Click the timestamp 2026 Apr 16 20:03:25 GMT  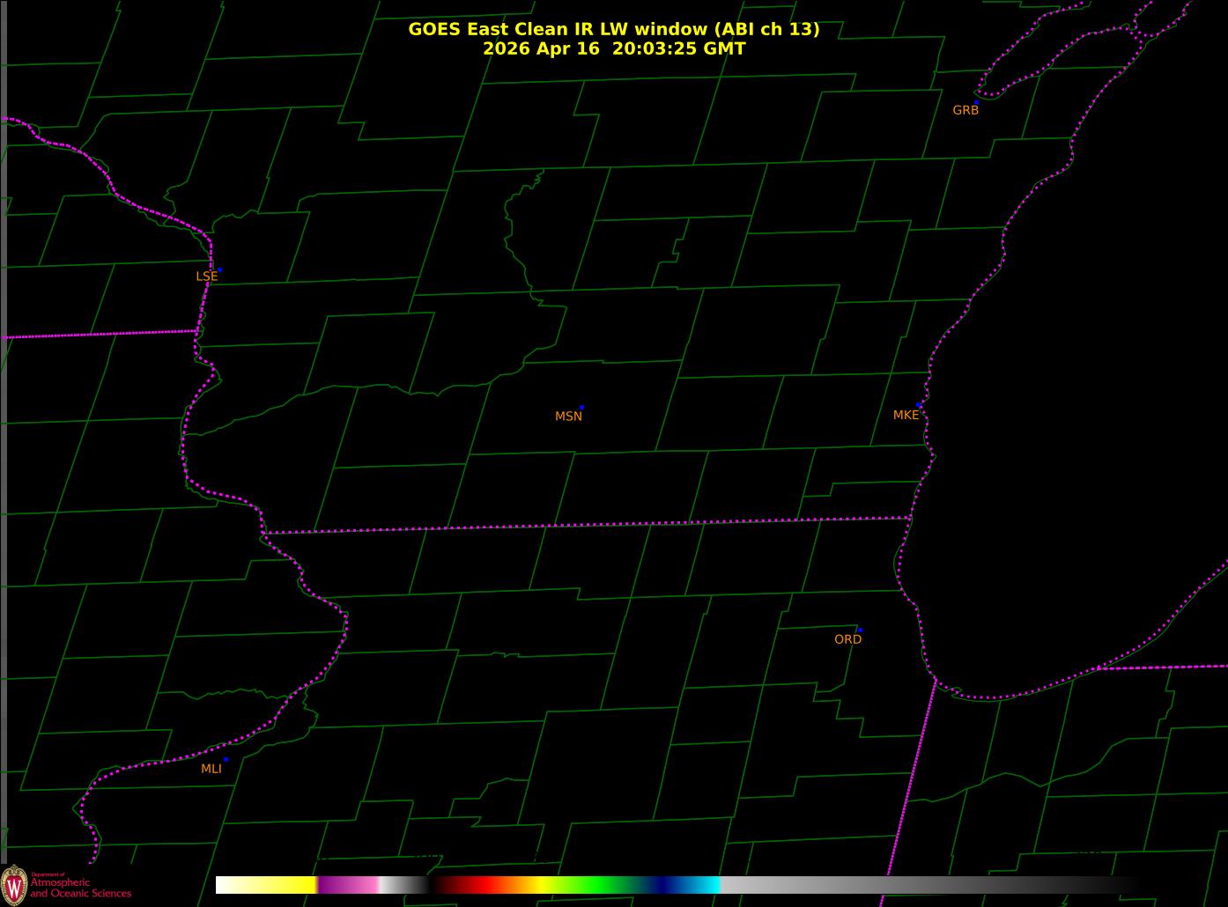click(614, 48)
